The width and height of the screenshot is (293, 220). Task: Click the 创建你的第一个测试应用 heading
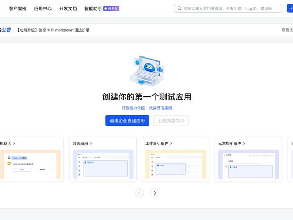click(147, 97)
